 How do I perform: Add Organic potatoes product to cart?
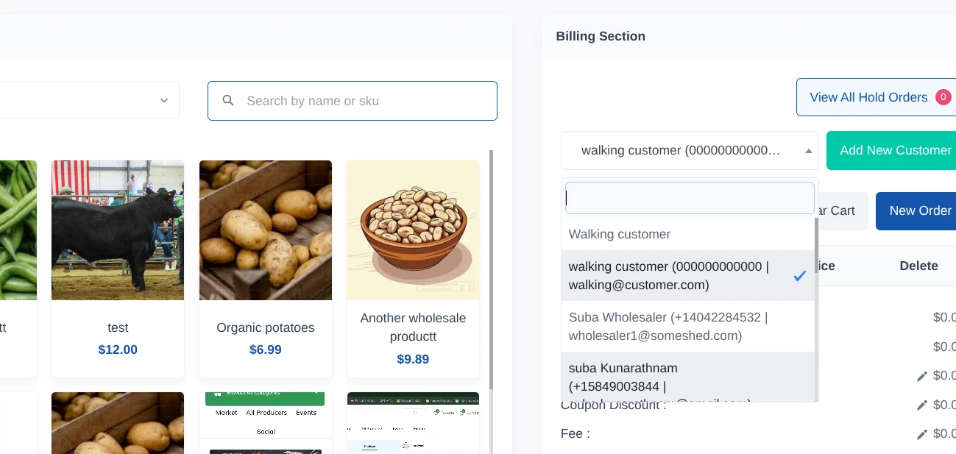coord(265,269)
